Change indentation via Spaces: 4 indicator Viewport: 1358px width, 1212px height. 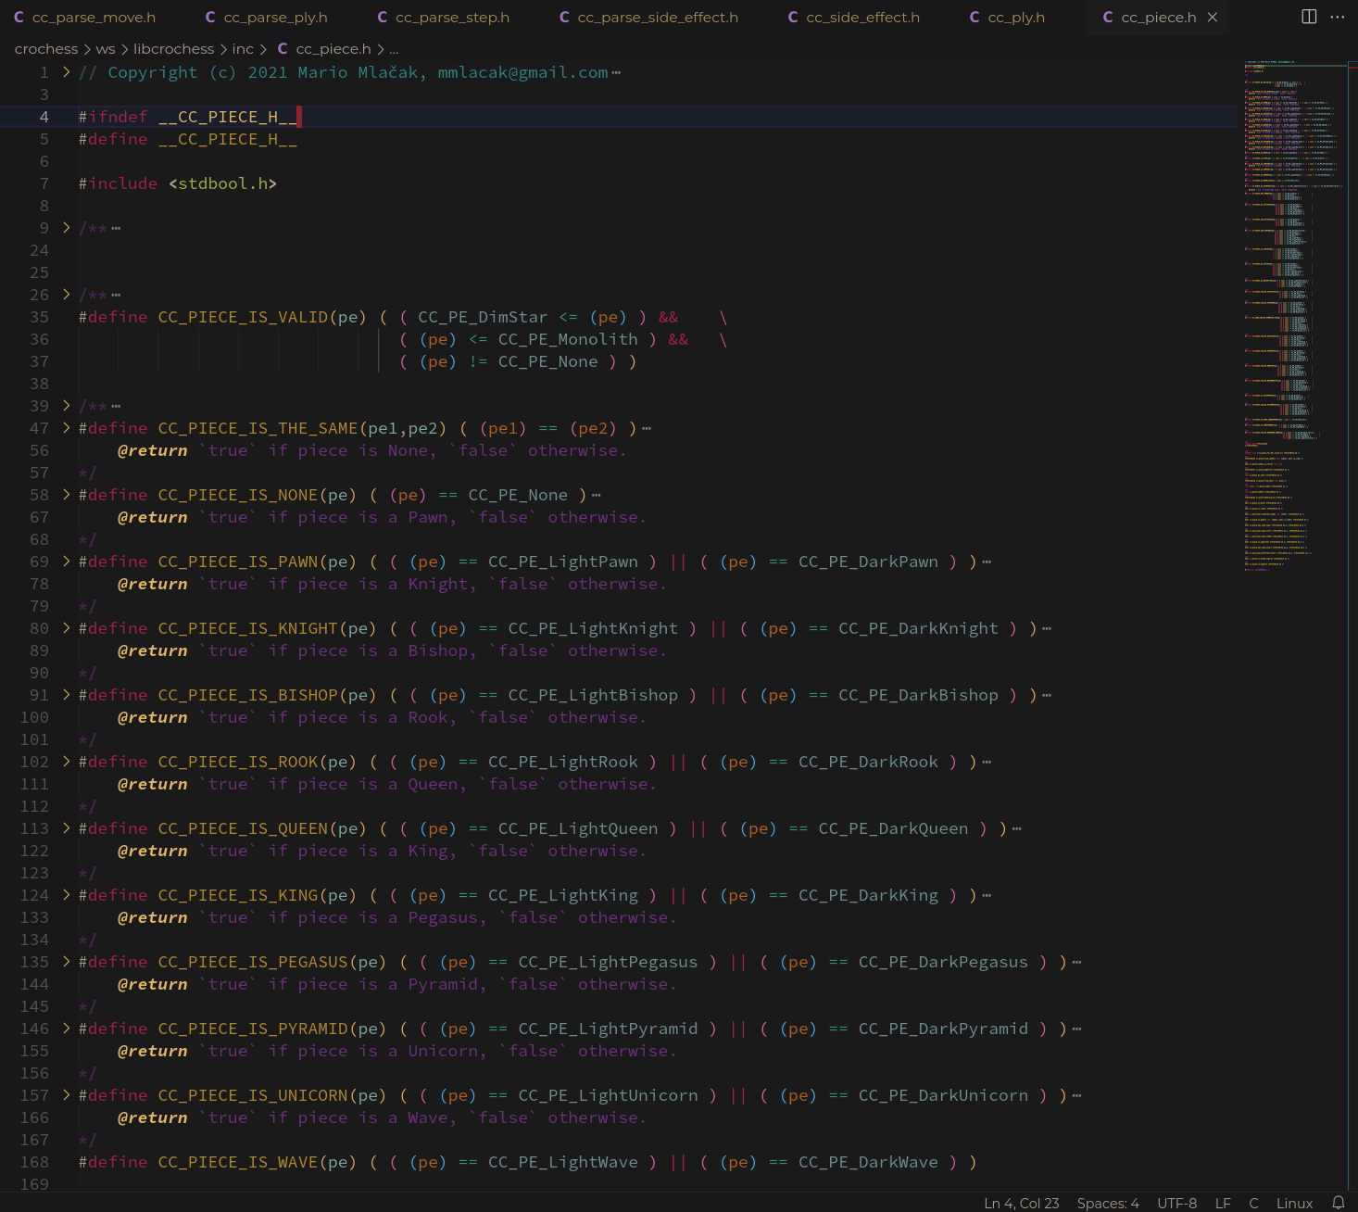point(1109,1203)
